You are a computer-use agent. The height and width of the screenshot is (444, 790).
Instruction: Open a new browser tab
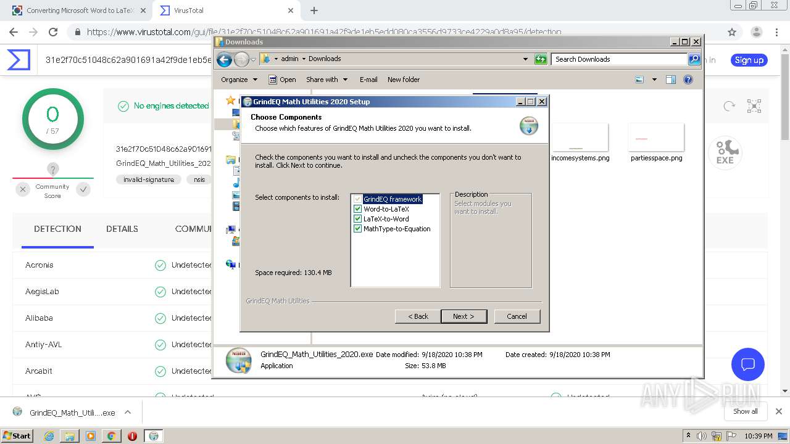click(x=314, y=10)
